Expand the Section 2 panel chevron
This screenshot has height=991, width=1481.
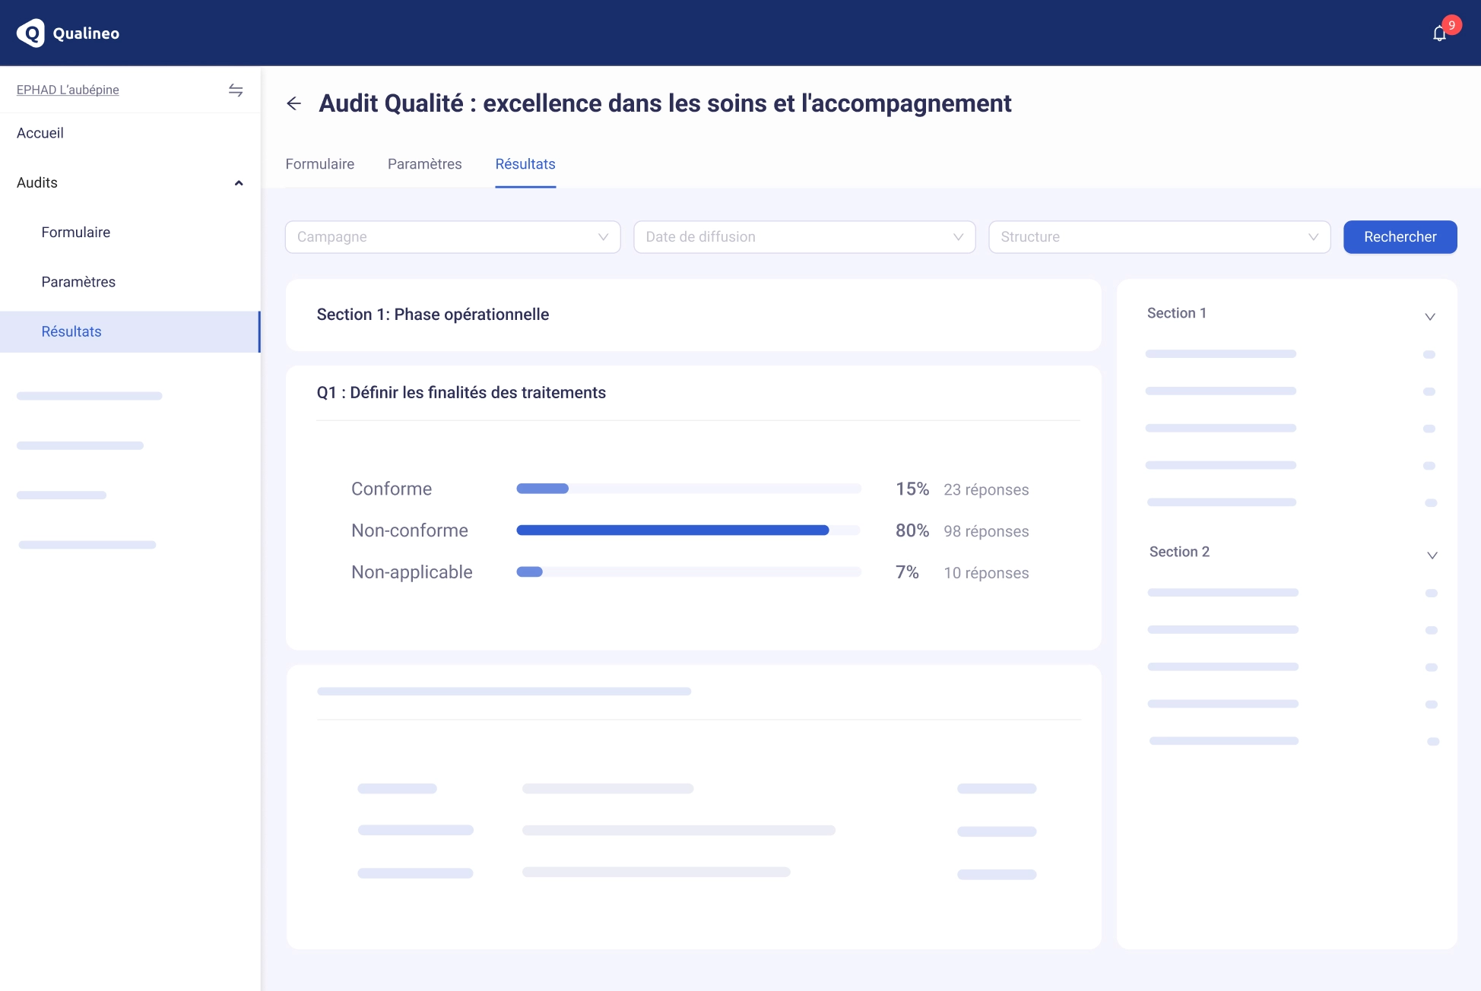pyautogui.click(x=1432, y=555)
